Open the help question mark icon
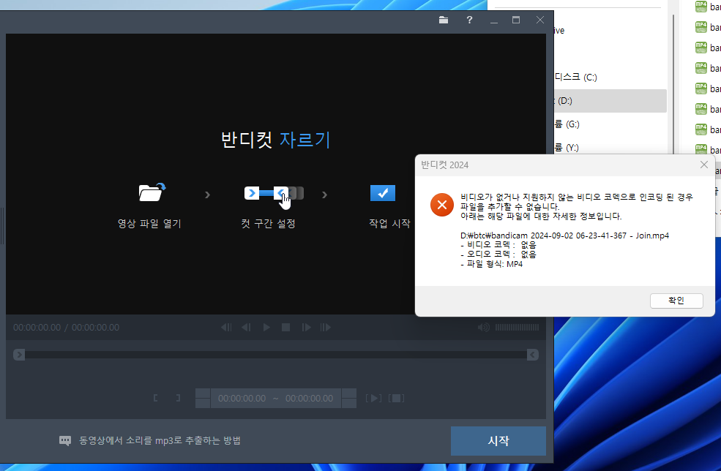Viewport: 721px width, 471px height. click(469, 20)
